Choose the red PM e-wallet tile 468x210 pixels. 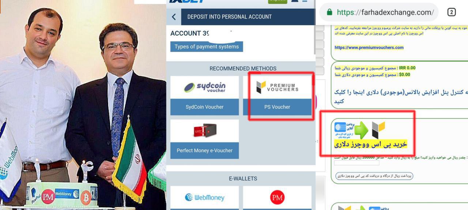tap(277, 198)
